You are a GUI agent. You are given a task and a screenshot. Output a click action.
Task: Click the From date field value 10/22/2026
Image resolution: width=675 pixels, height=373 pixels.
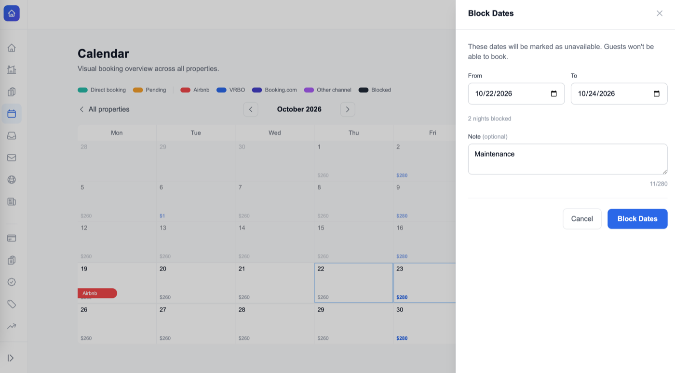tap(494, 94)
